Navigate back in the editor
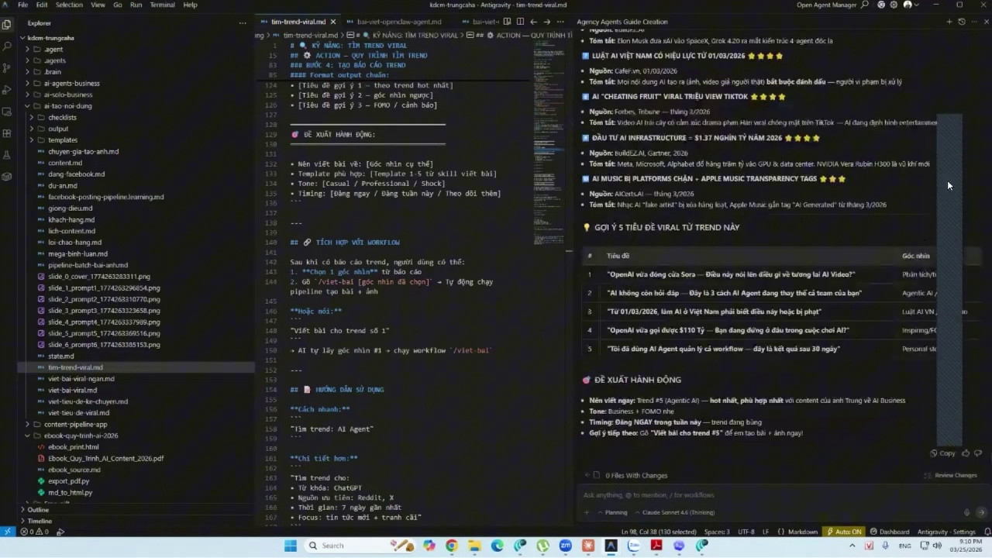The width and height of the screenshot is (992, 558). tap(534, 22)
